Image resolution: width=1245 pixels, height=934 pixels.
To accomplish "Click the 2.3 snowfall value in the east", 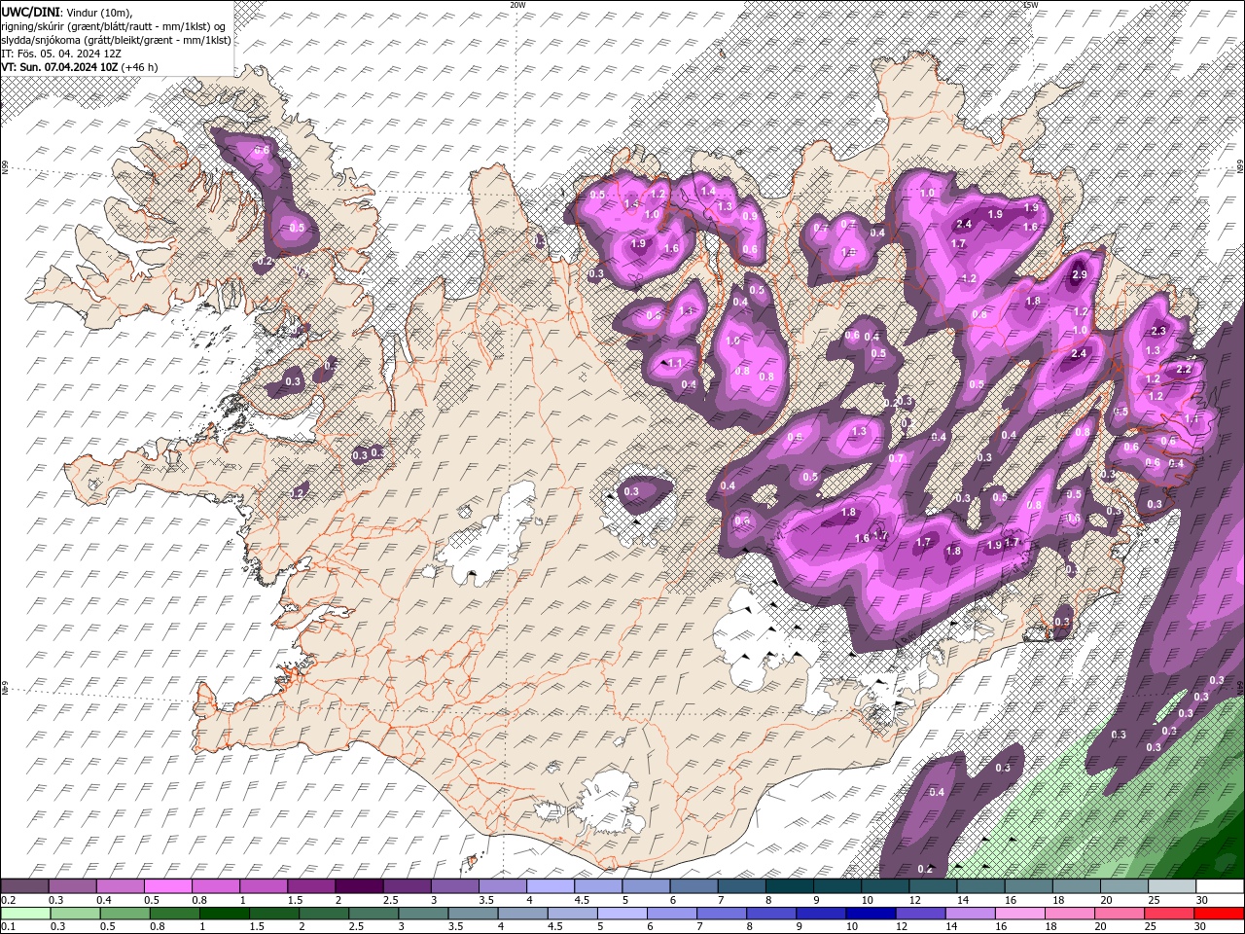I will click(1158, 332).
